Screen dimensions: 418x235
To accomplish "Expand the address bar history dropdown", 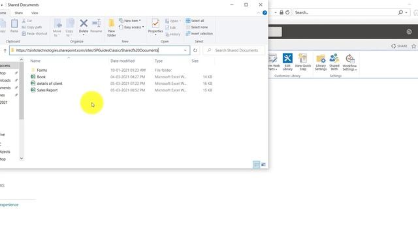I will [185, 50].
